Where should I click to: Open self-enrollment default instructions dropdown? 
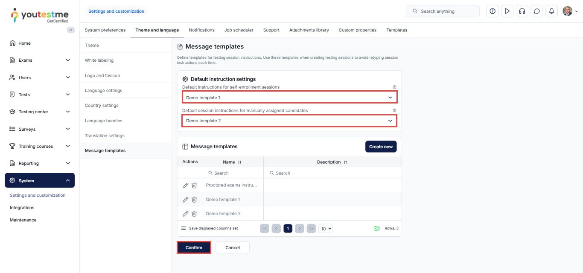tap(289, 98)
